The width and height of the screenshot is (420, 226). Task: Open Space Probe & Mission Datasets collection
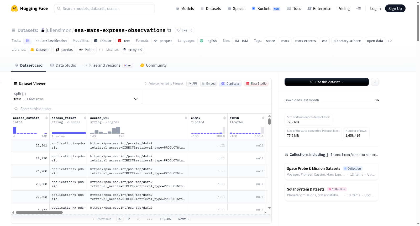tap(332, 171)
